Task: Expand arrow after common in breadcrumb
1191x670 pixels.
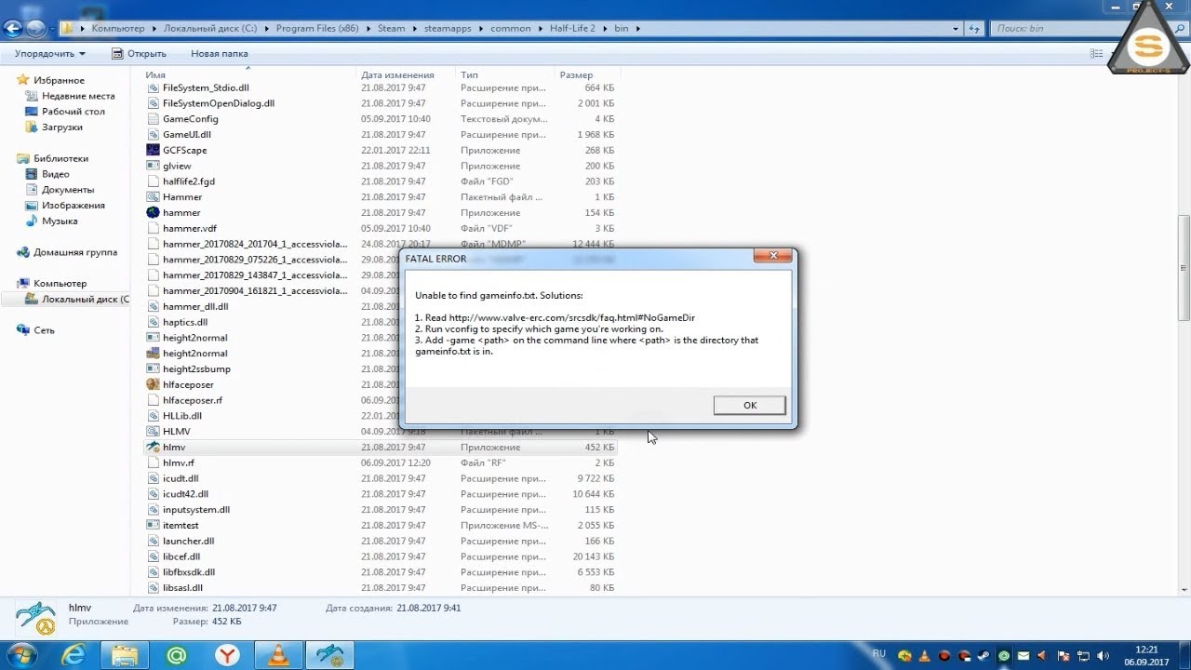Action: [x=540, y=29]
